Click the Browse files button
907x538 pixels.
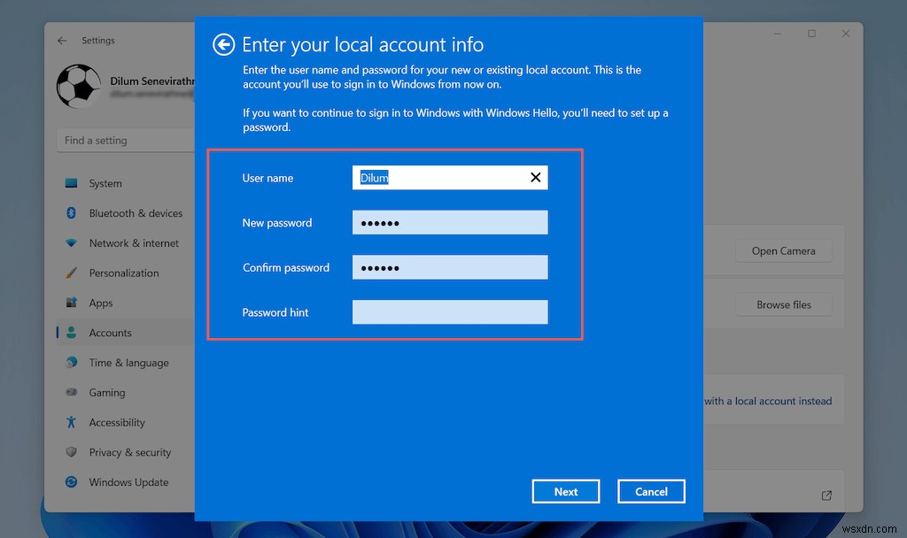[783, 304]
